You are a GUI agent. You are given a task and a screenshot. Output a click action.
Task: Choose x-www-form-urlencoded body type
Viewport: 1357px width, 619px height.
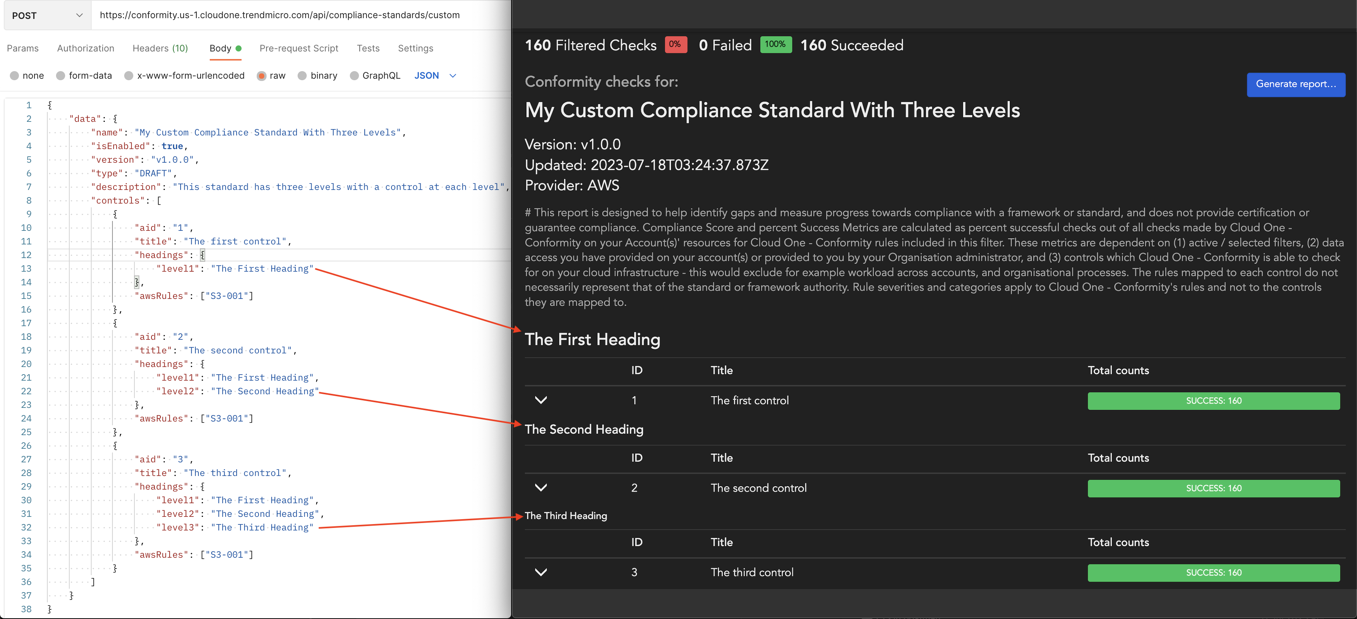[128, 76]
